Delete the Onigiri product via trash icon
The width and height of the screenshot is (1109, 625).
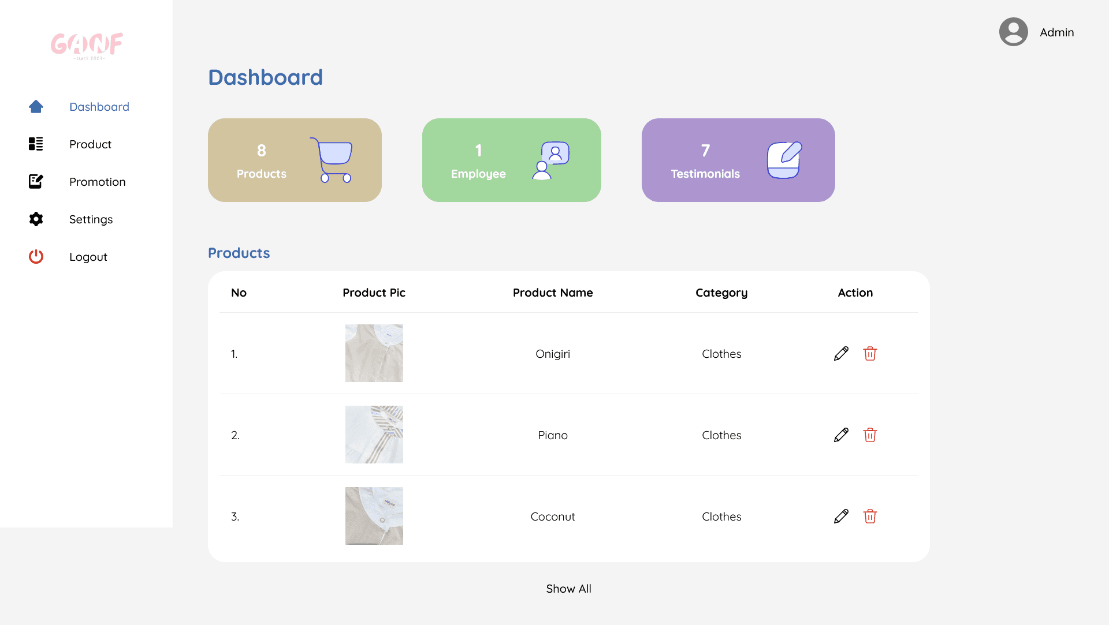870,354
